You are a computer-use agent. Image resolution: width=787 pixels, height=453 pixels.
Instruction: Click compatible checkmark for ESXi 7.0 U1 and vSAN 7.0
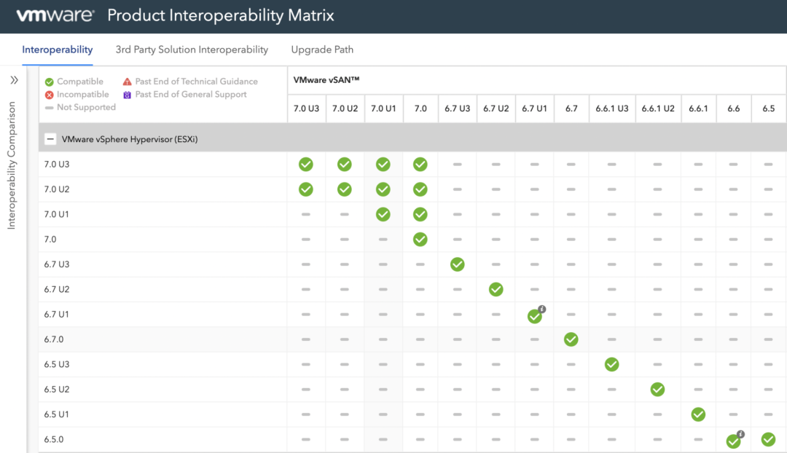coord(420,214)
